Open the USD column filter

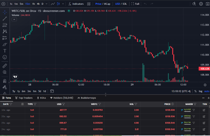(x=63, y=104)
